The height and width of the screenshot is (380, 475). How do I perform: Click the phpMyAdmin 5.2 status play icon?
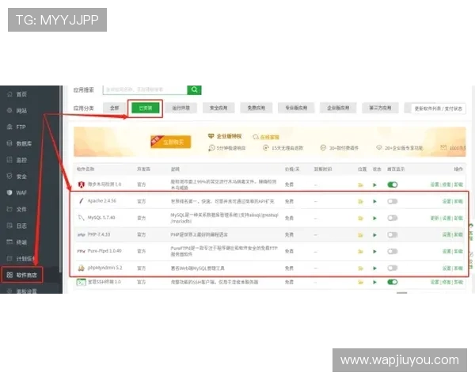(374, 268)
